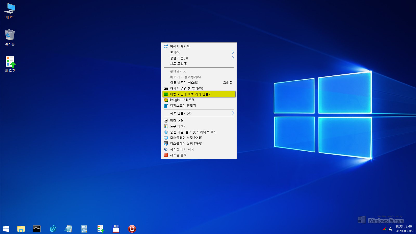Click the blue restart icon in the menu

point(166,149)
